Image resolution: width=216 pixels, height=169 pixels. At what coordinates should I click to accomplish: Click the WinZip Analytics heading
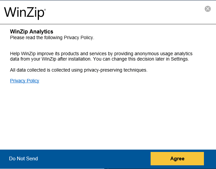pos(32,32)
